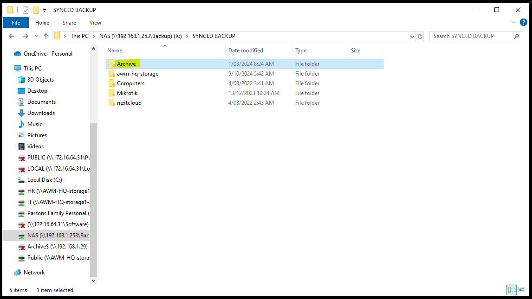The height and width of the screenshot is (299, 532).
Task: Click the This PC breadcrumb link
Action: [79, 36]
